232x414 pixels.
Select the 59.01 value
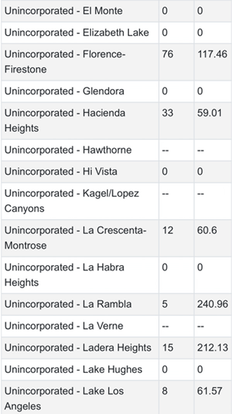[209, 113]
